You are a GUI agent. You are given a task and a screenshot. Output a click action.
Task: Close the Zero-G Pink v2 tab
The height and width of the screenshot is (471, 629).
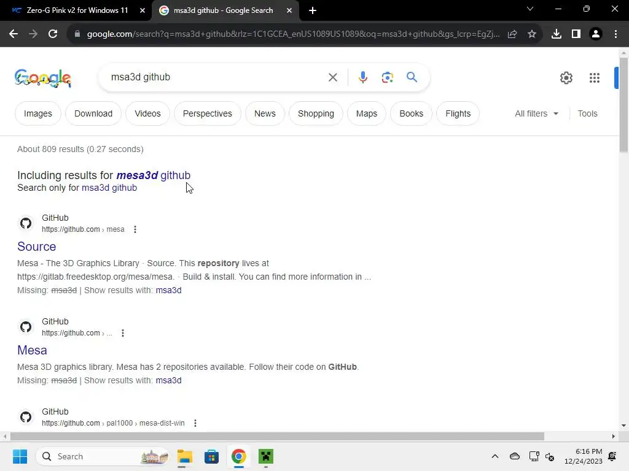143,10
